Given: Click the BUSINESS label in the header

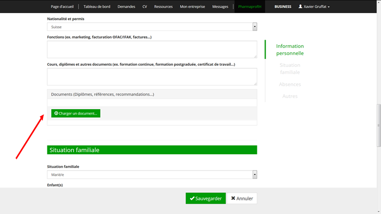Looking at the screenshot, I should (x=283, y=7).
